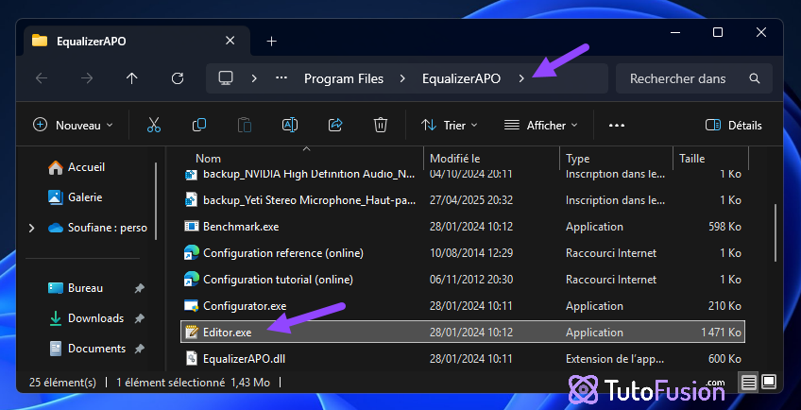
Task: Select Configuration tutorial (online) shortcut name
Action: click(278, 279)
